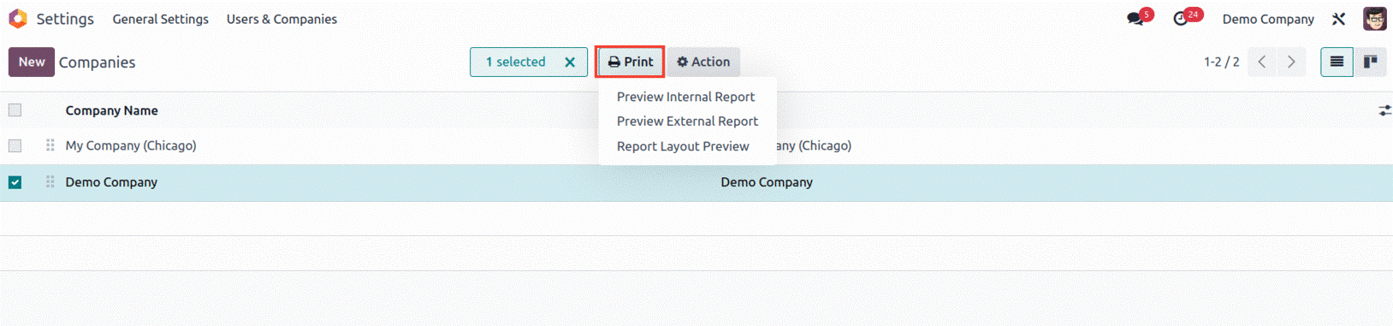Open General Settings menu

161,19
